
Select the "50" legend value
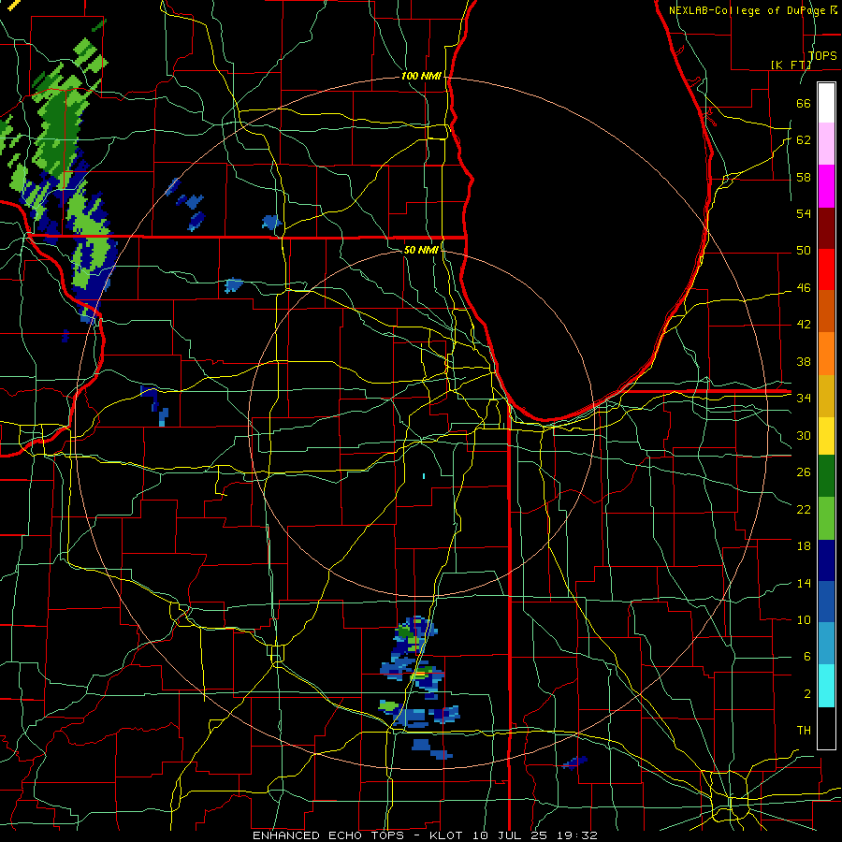click(804, 251)
